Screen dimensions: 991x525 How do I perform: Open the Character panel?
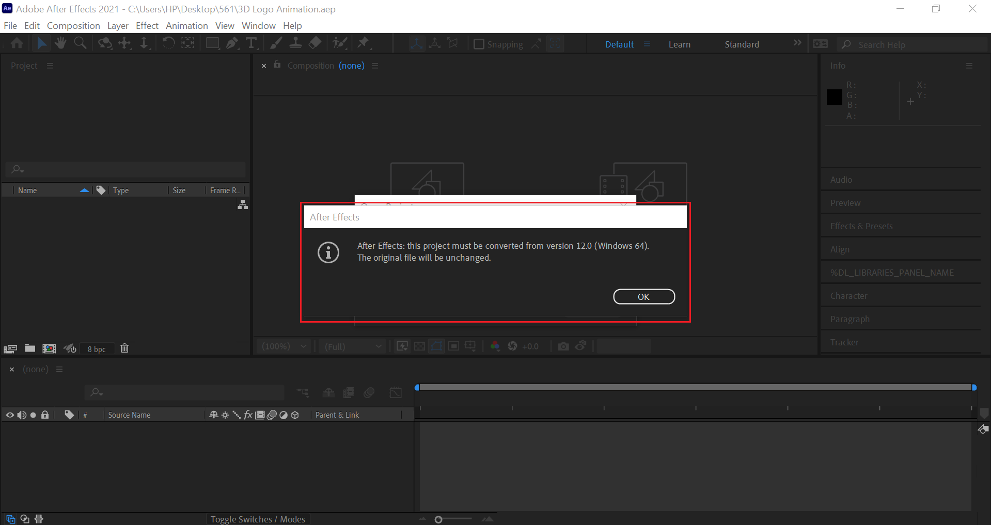tap(849, 296)
